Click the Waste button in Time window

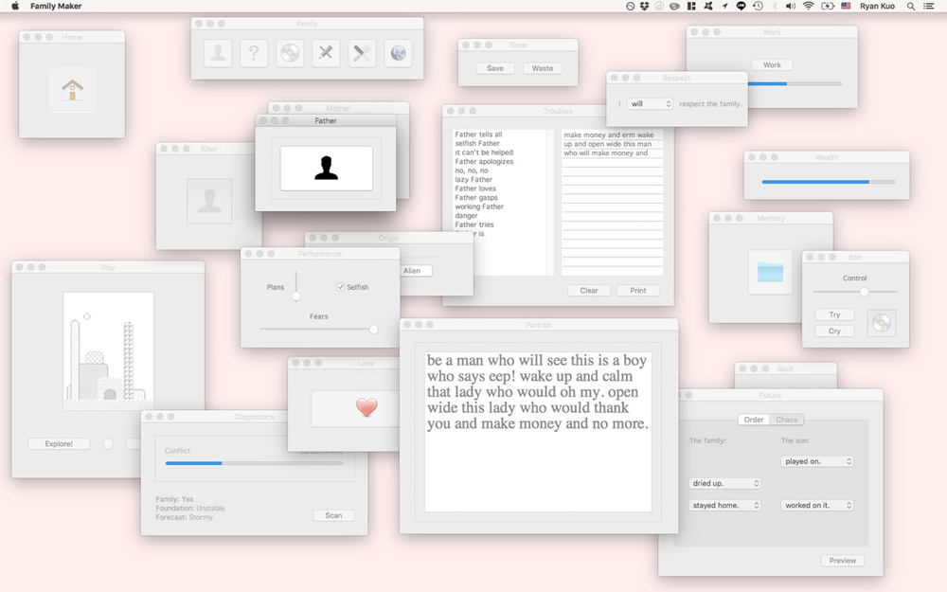tap(543, 68)
